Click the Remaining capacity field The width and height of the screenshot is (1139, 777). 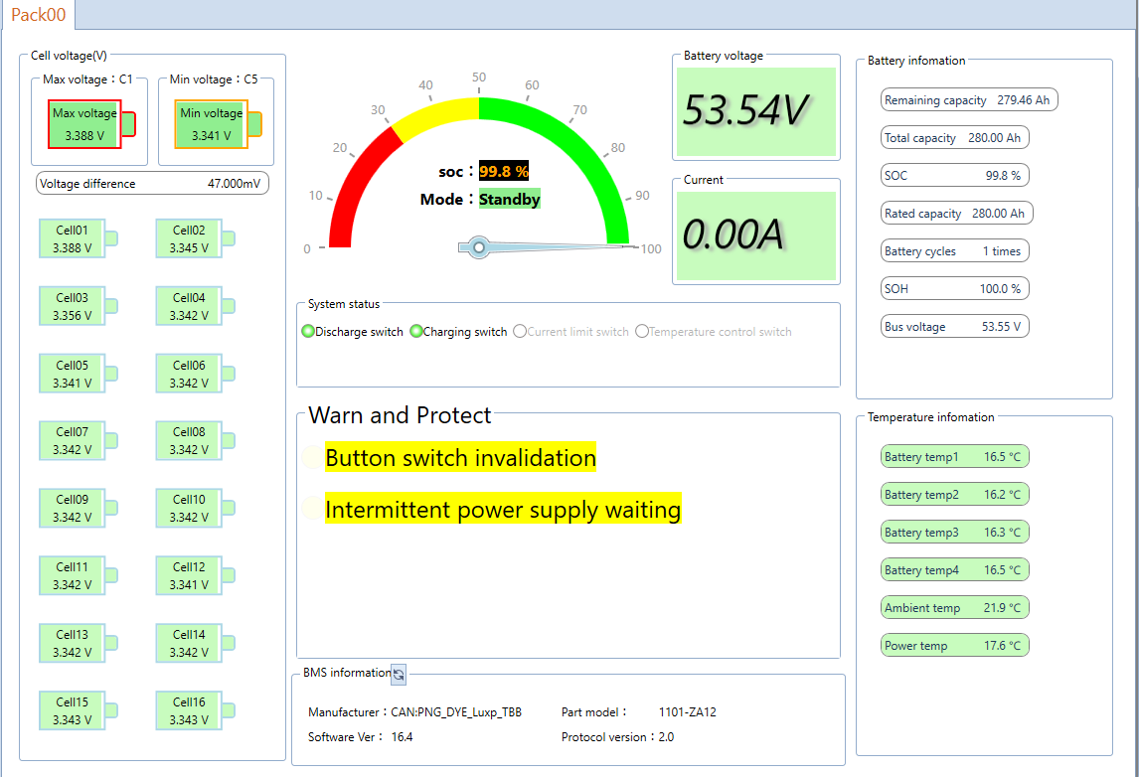(969, 99)
